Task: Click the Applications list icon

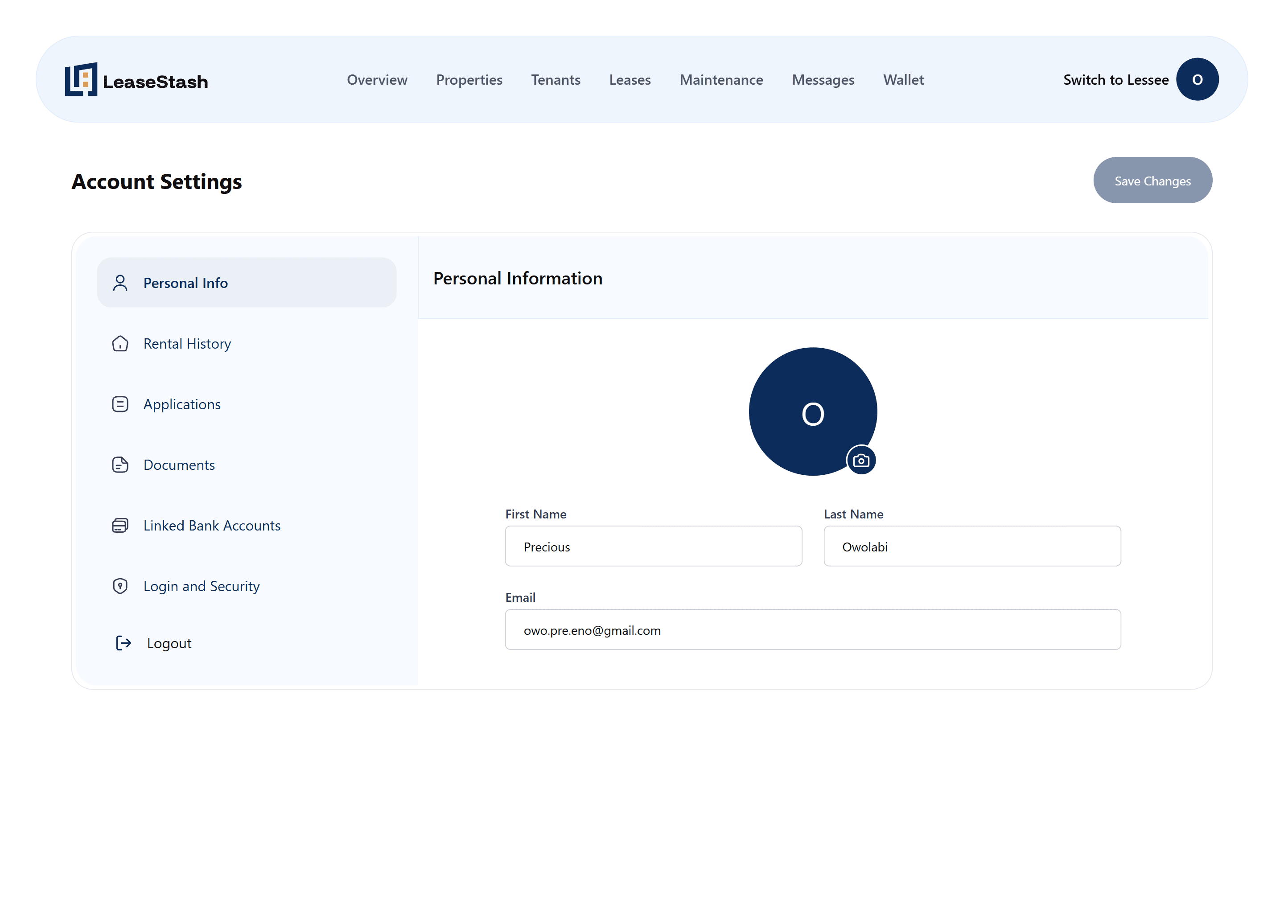Action: click(120, 404)
